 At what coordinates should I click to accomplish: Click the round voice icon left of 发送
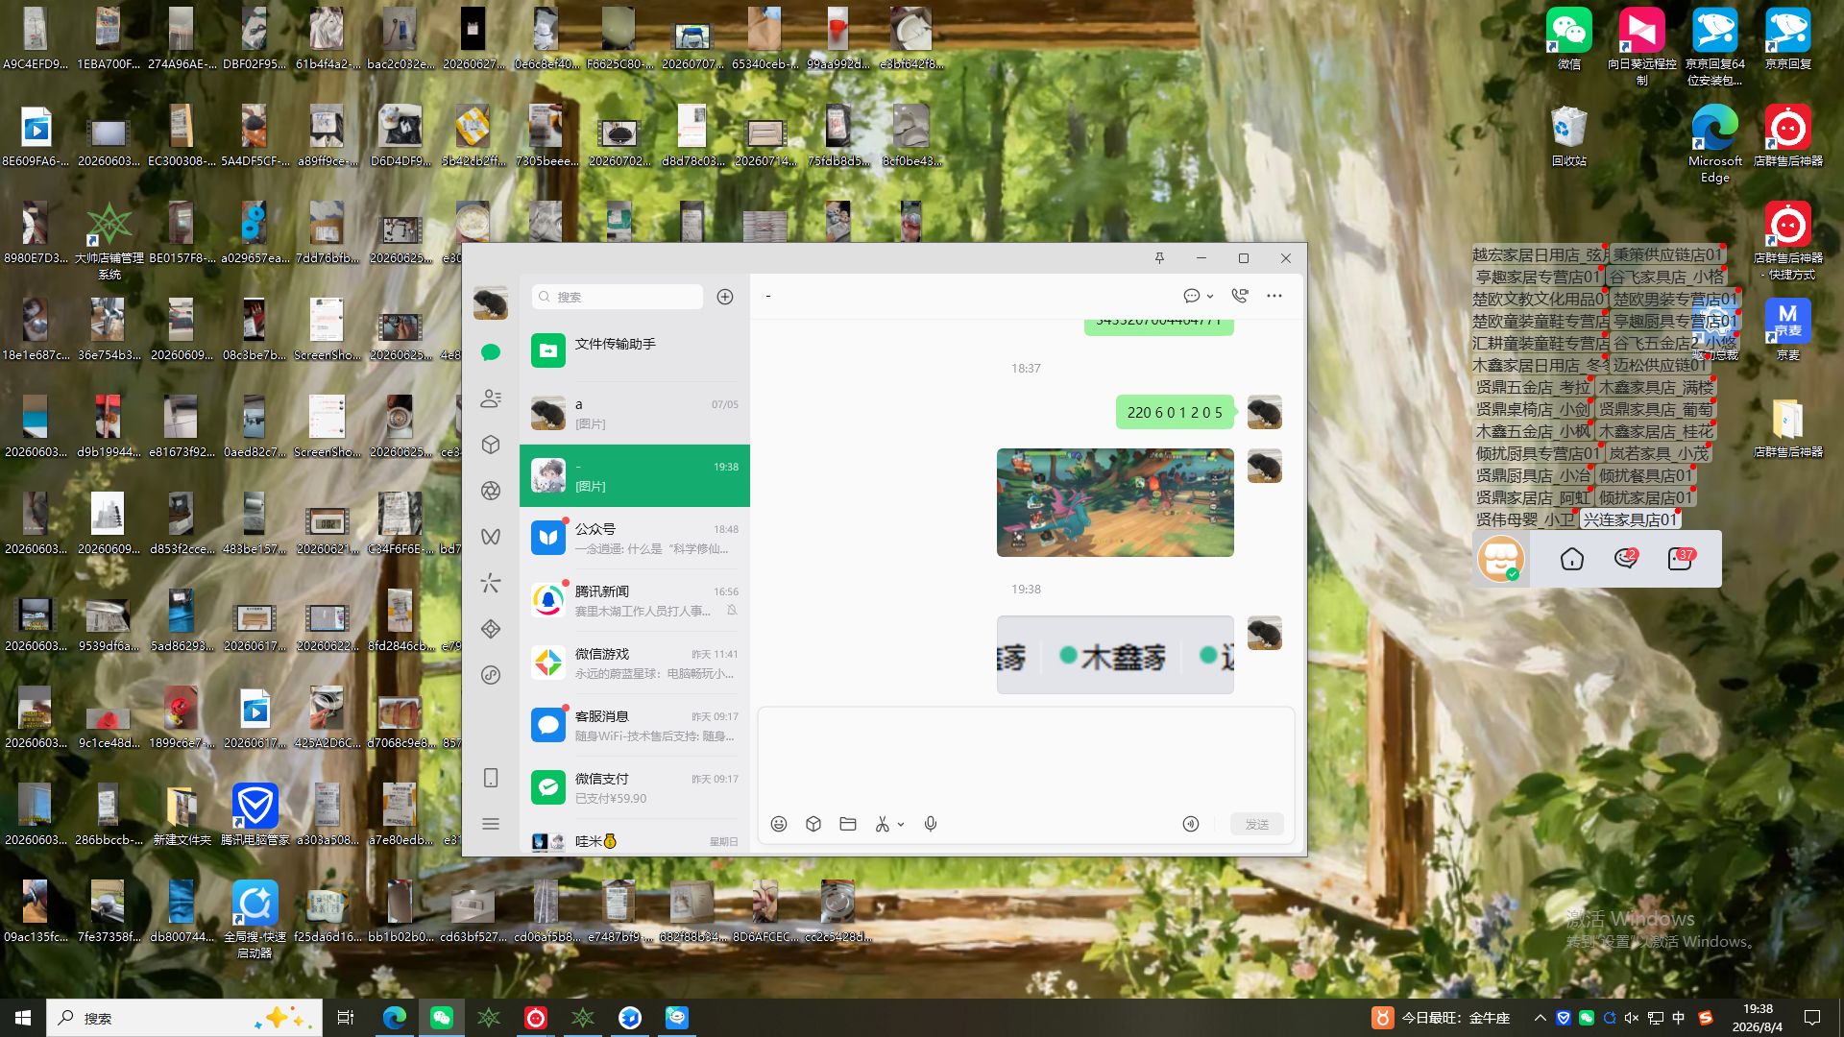(x=1191, y=824)
